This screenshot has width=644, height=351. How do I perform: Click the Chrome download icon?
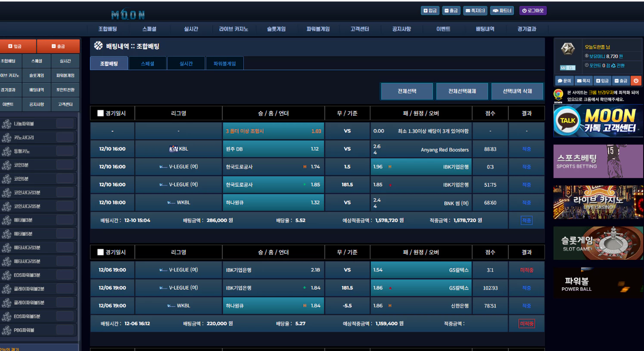[558, 95]
